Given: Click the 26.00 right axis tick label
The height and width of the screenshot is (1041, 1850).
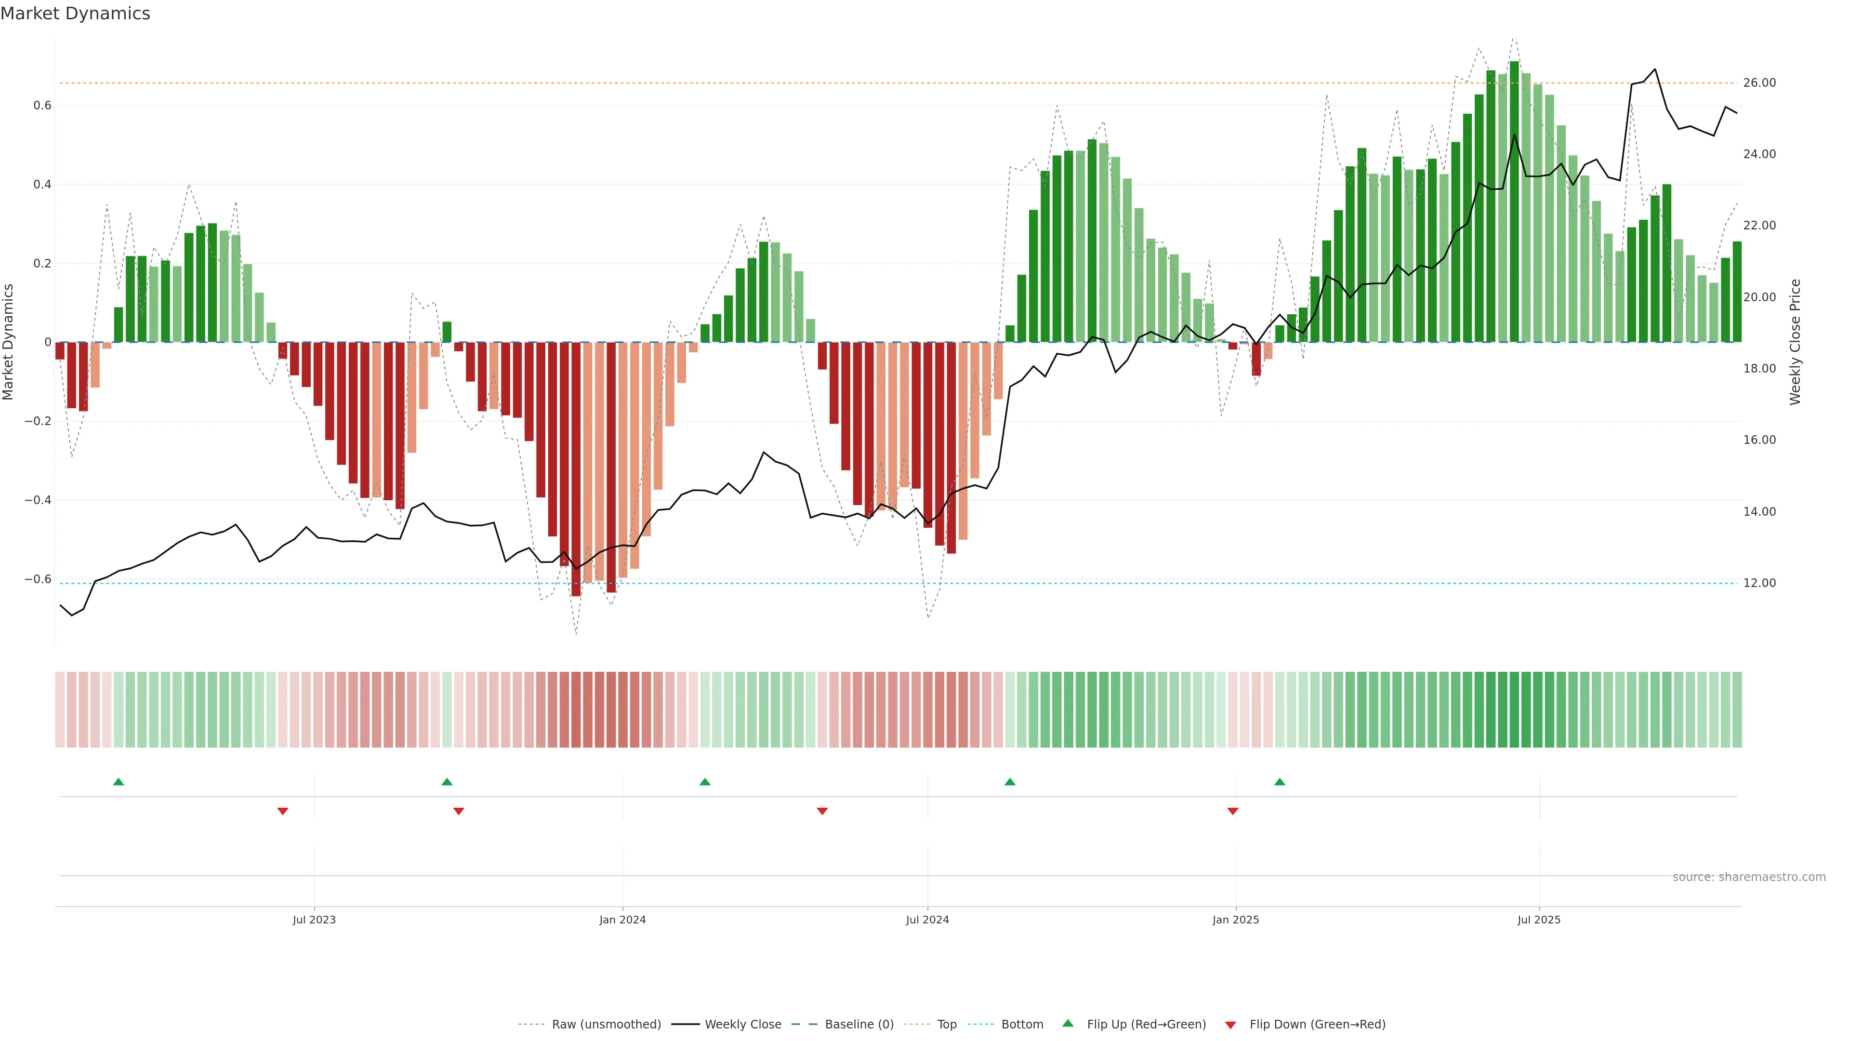Looking at the screenshot, I should (1759, 83).
